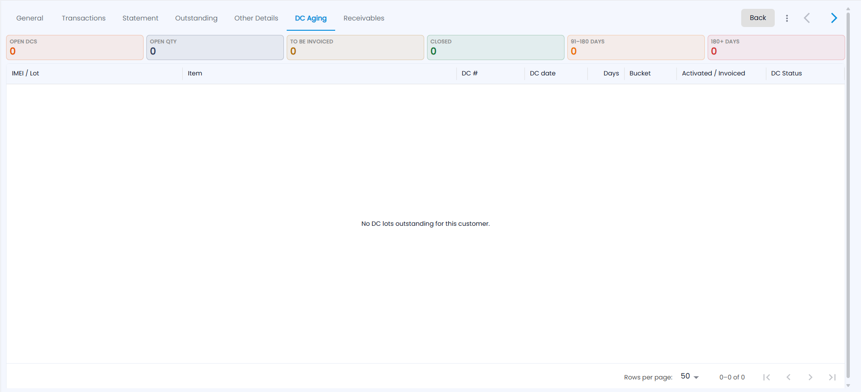Open the Receivables tab
The width and height of the screenshot is (861, 392).
364,18
